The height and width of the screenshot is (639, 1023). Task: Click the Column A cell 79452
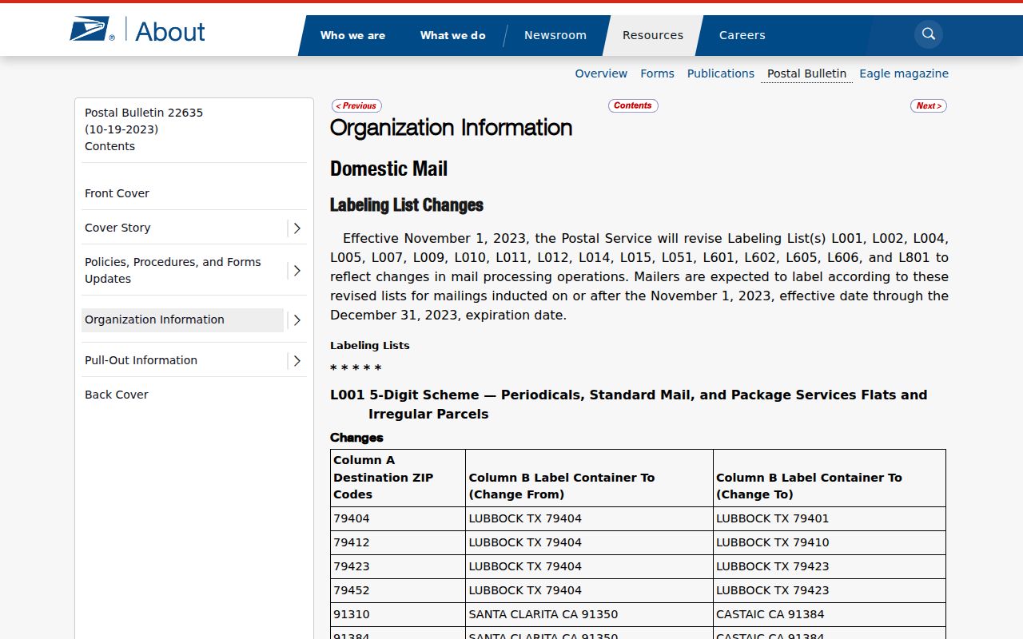(398, 590)
